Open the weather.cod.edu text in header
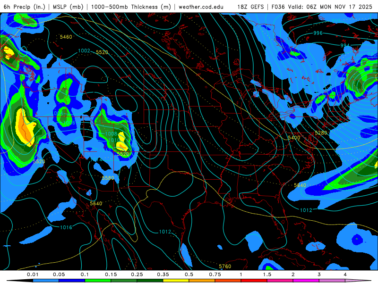The image size is (378, 283). (x=201, y=7)
